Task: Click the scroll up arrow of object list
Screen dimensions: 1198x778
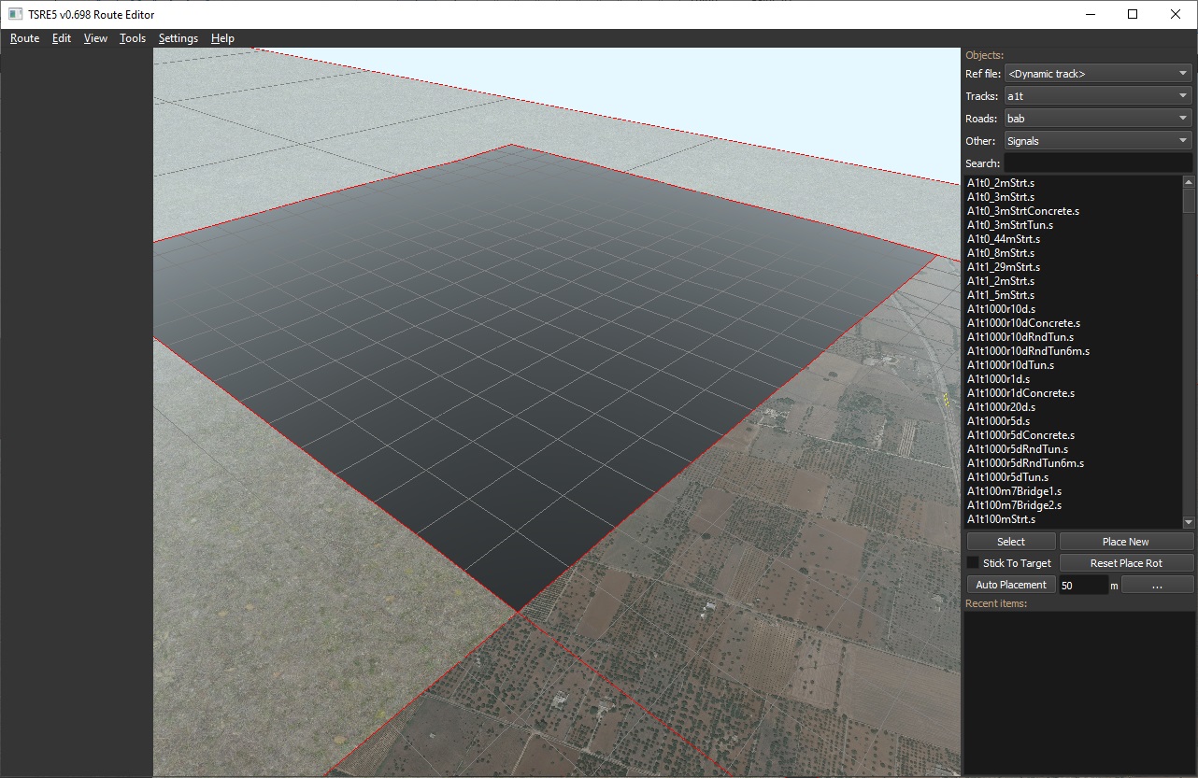Action: pyautogui.click(x=1189, y=182)
